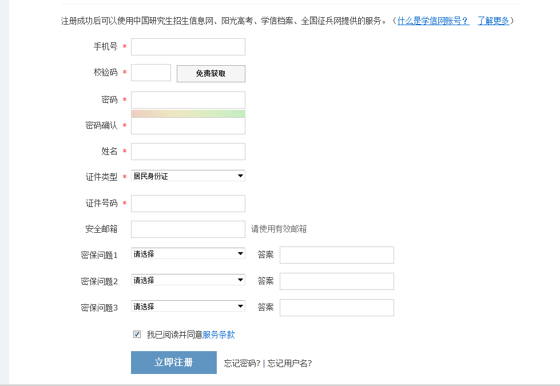Open the 证件类型 dropdown showing 居民身份证
This screenshot has height=386, width=560.
(188, 176)
